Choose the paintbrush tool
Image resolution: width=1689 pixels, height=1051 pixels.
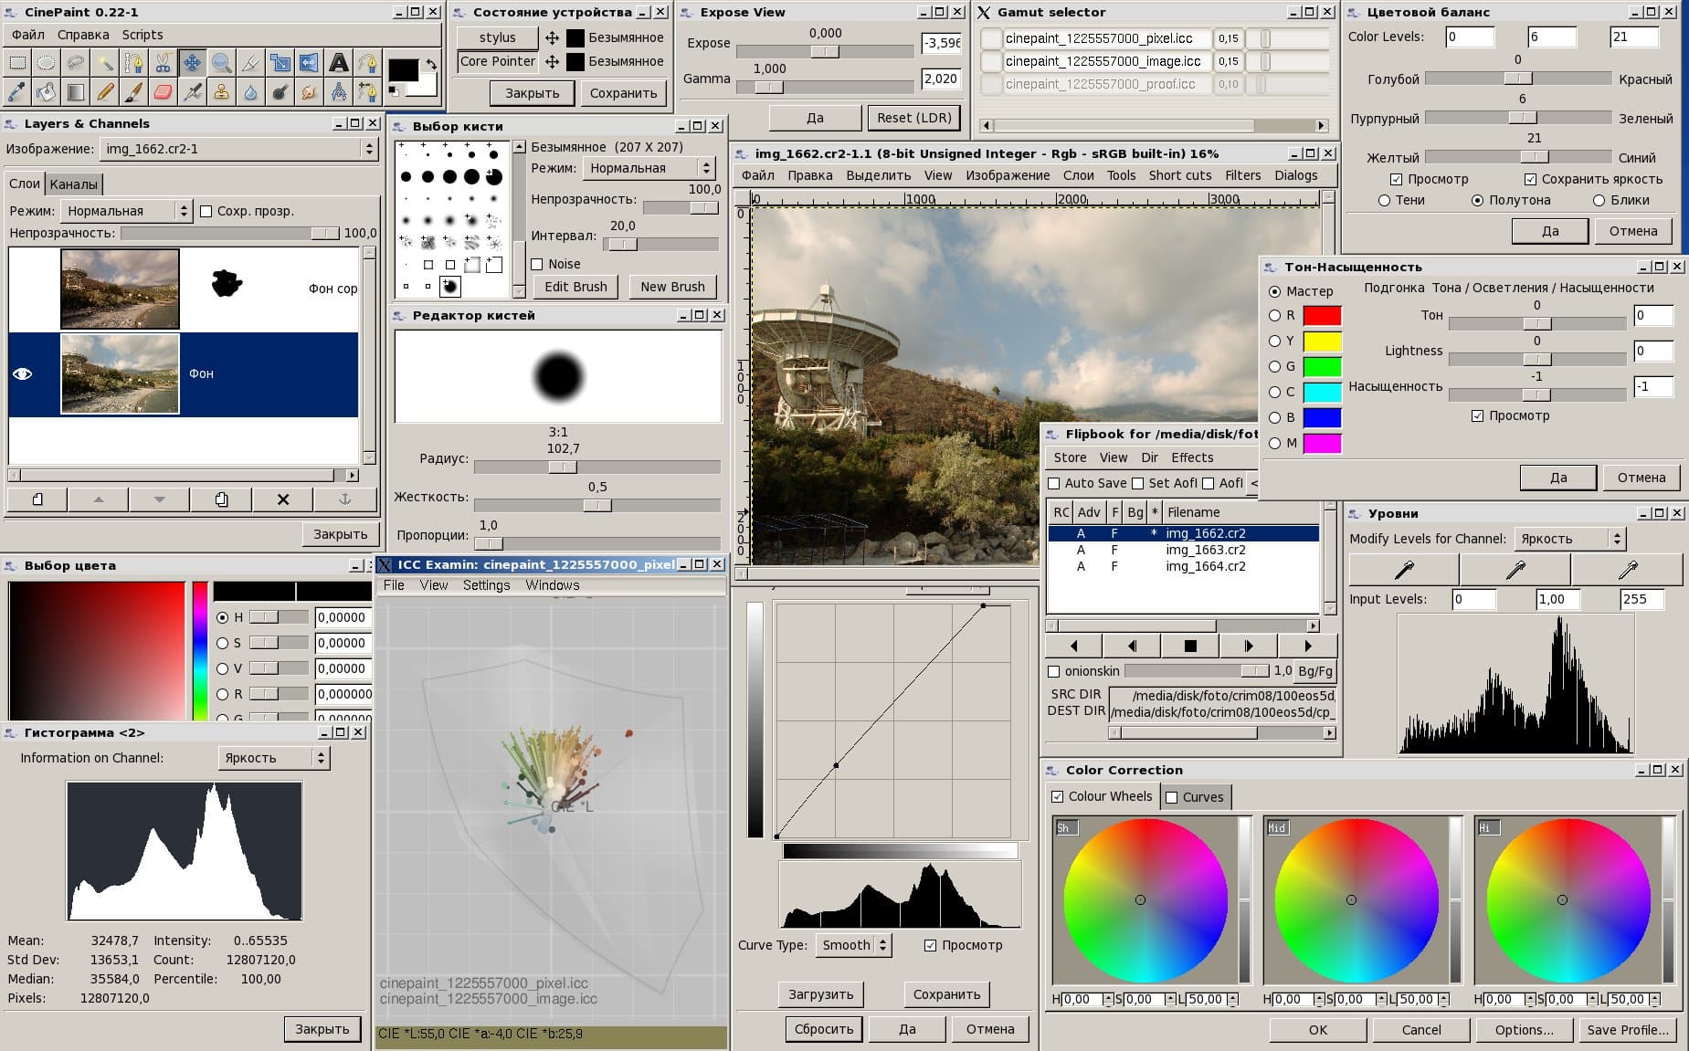point(134,92)
